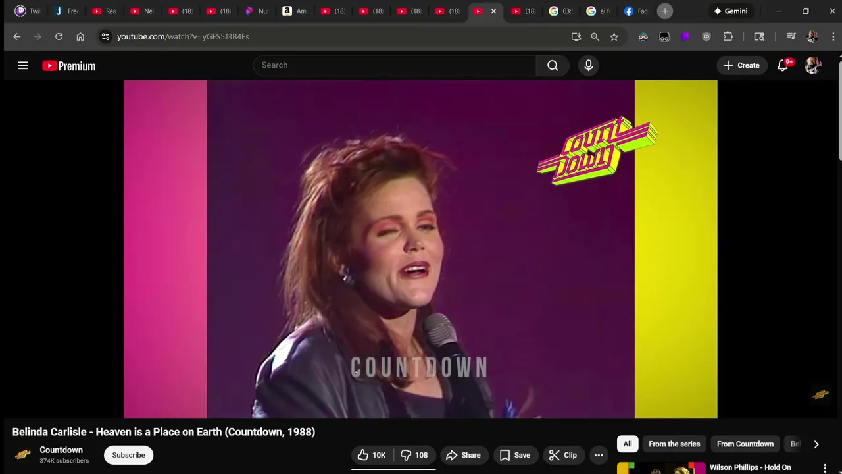This screenshot has height=474, width=842.
Task: Like the video with thumbs up
Action: (x=372, y=455)
